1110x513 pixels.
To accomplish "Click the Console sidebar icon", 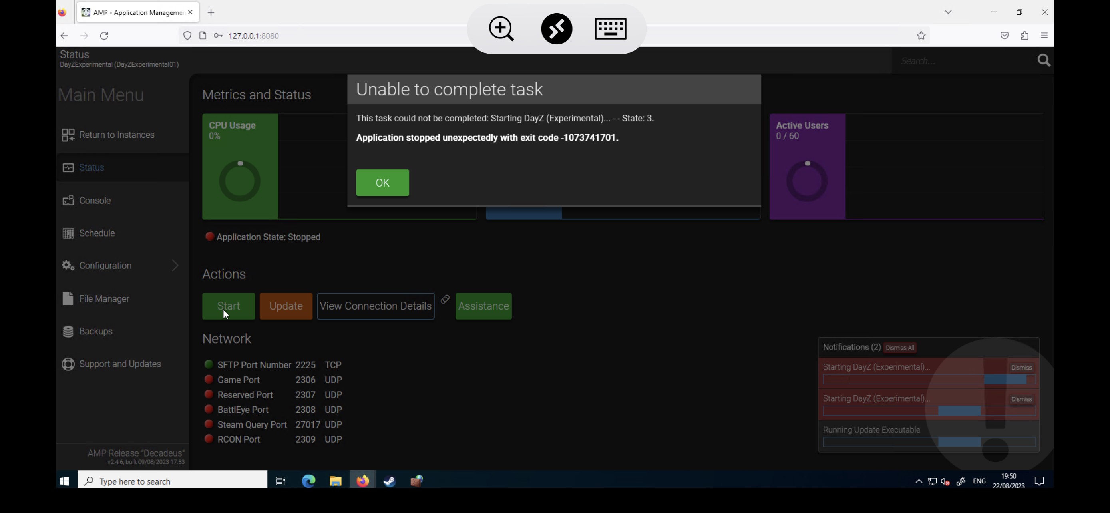I will point(68,200).
